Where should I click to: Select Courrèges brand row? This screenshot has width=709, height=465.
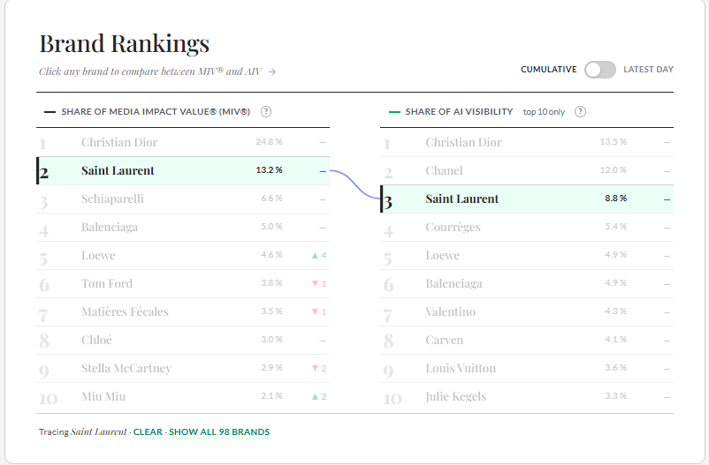(x=527, y=227)
